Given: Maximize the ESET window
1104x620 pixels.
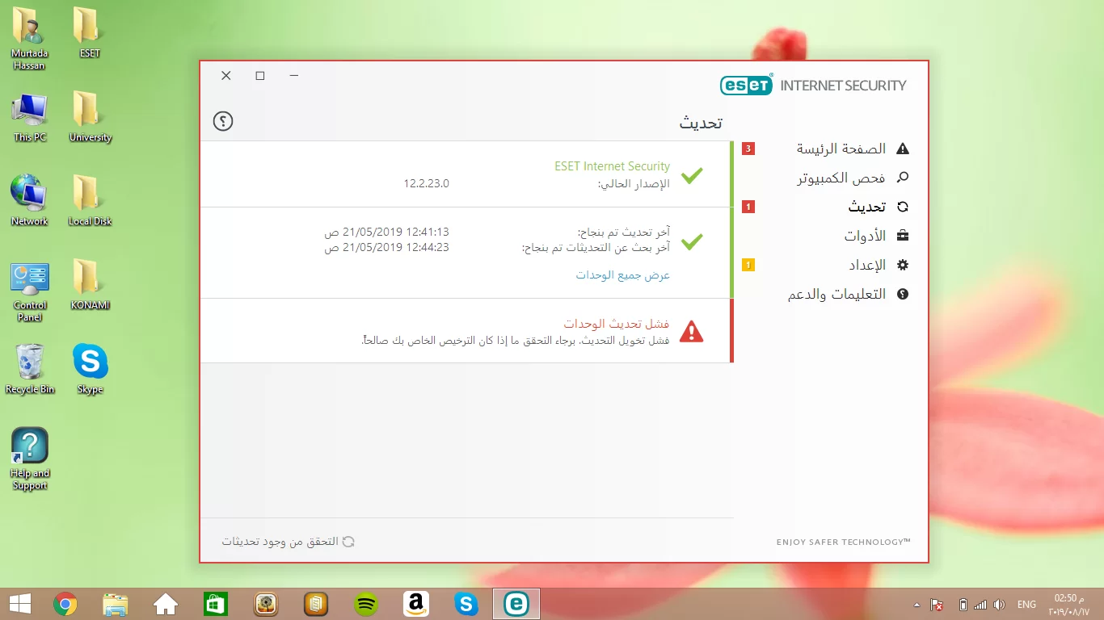Looking at the screenshot, I should tap(260, 75).
